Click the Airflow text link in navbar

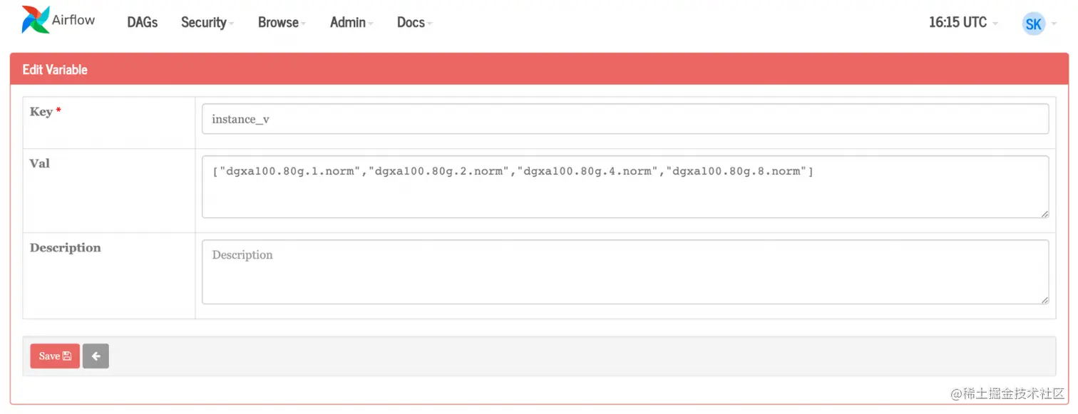74,20
